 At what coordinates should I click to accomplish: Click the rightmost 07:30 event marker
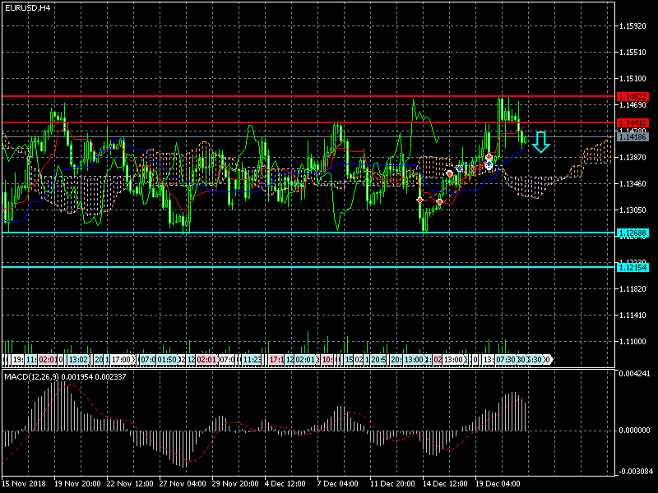[x=505, y=360]
